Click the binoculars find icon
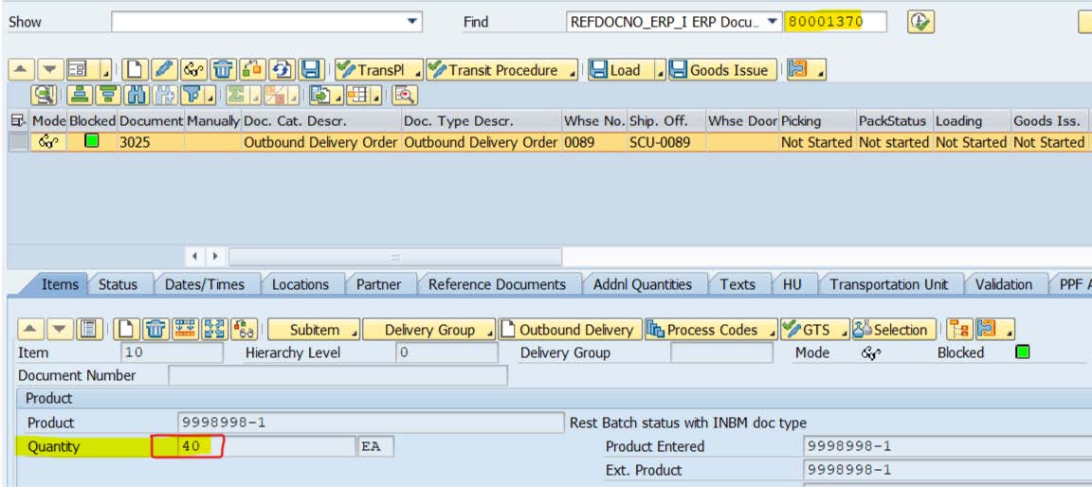 click(x=136, y=95)
